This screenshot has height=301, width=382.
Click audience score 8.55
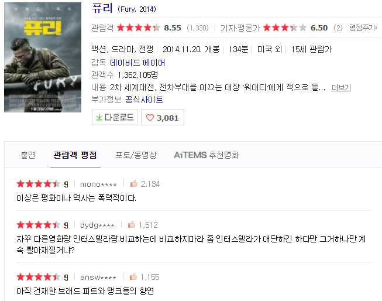(x=173, y=28)
